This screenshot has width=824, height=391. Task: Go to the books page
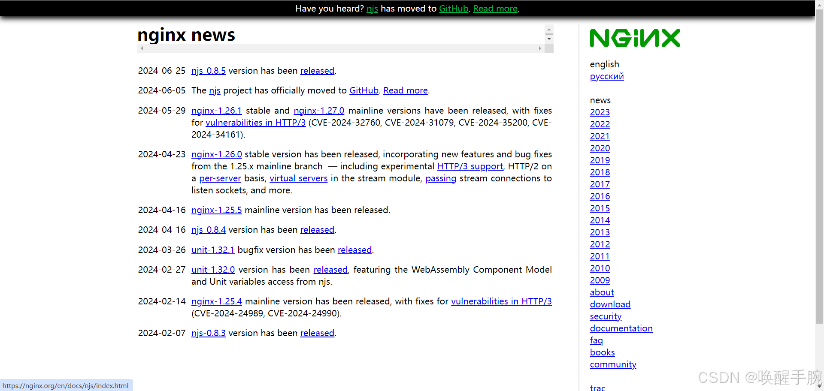tap(602, 352)
